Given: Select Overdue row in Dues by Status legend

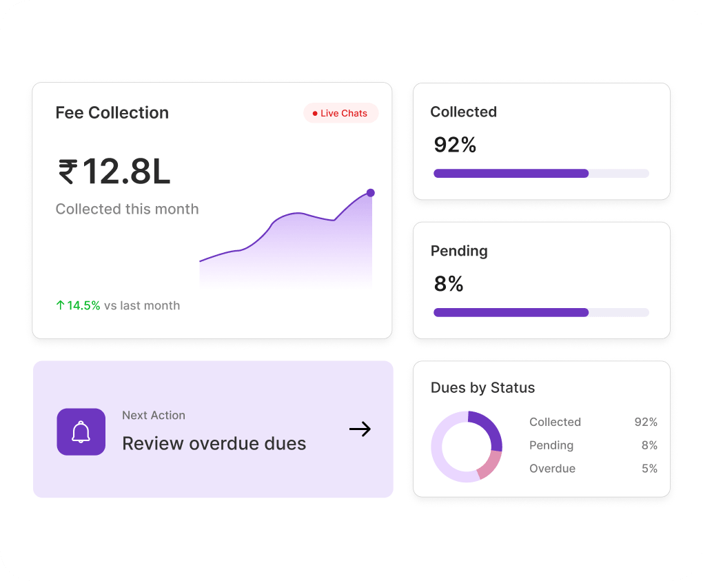Looking at the screenshot, I should (593, 469).
